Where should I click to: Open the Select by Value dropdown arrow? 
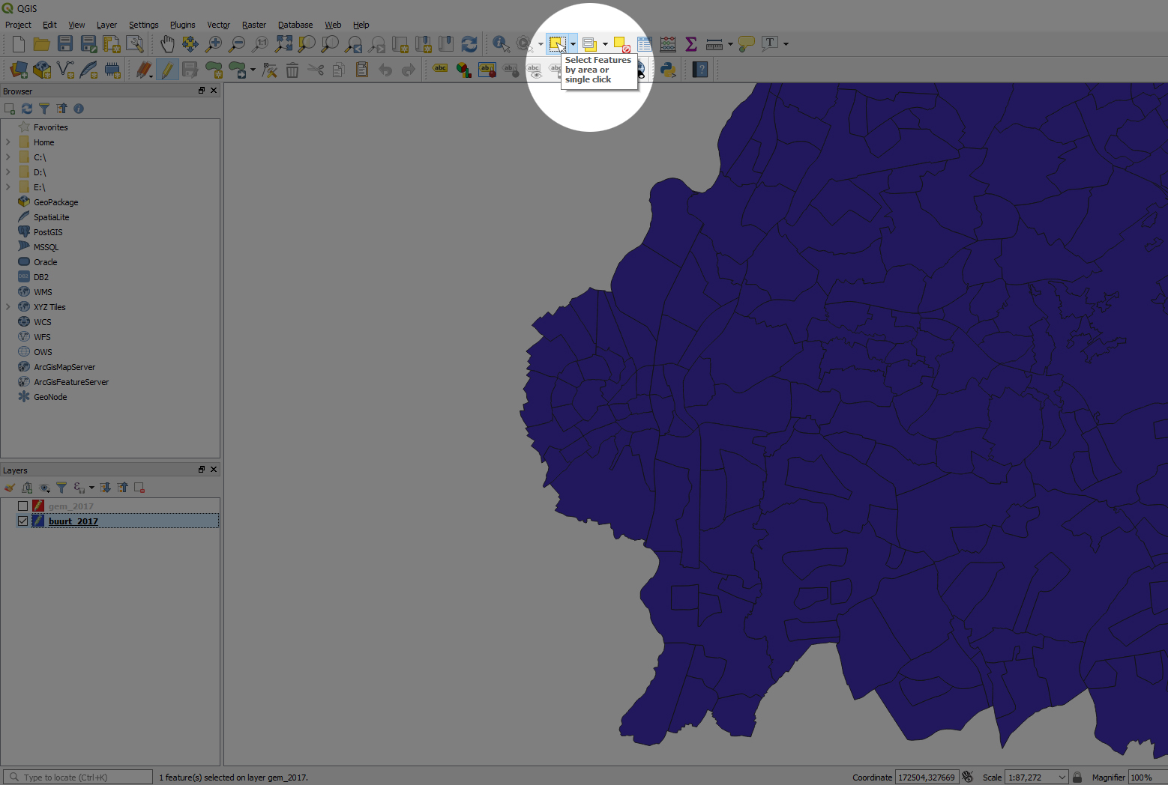605,44
